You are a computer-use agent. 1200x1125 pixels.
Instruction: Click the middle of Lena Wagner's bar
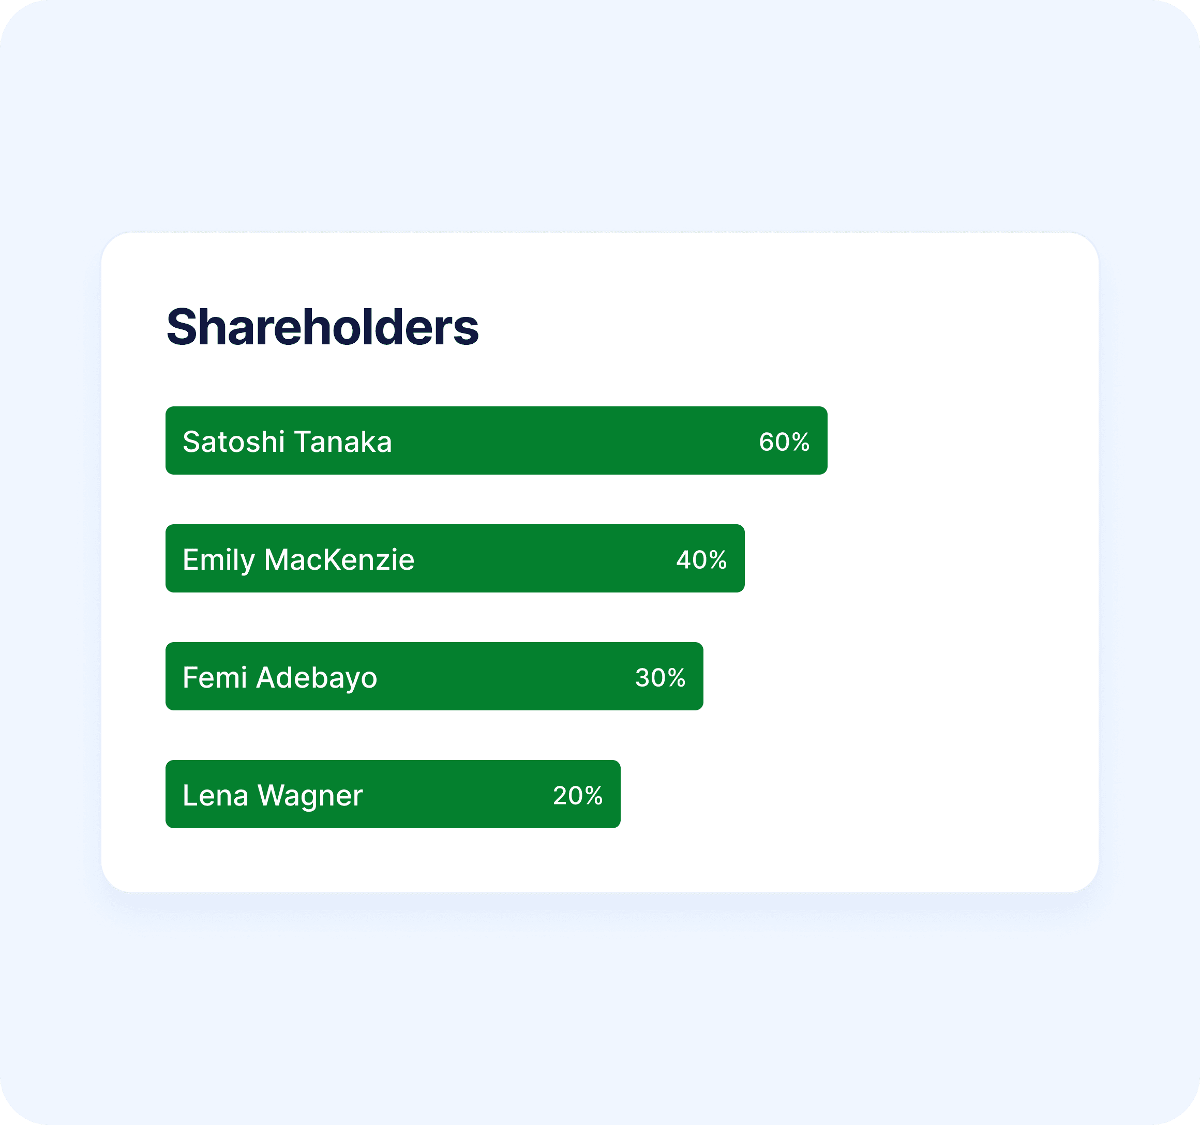click(393, 795)
